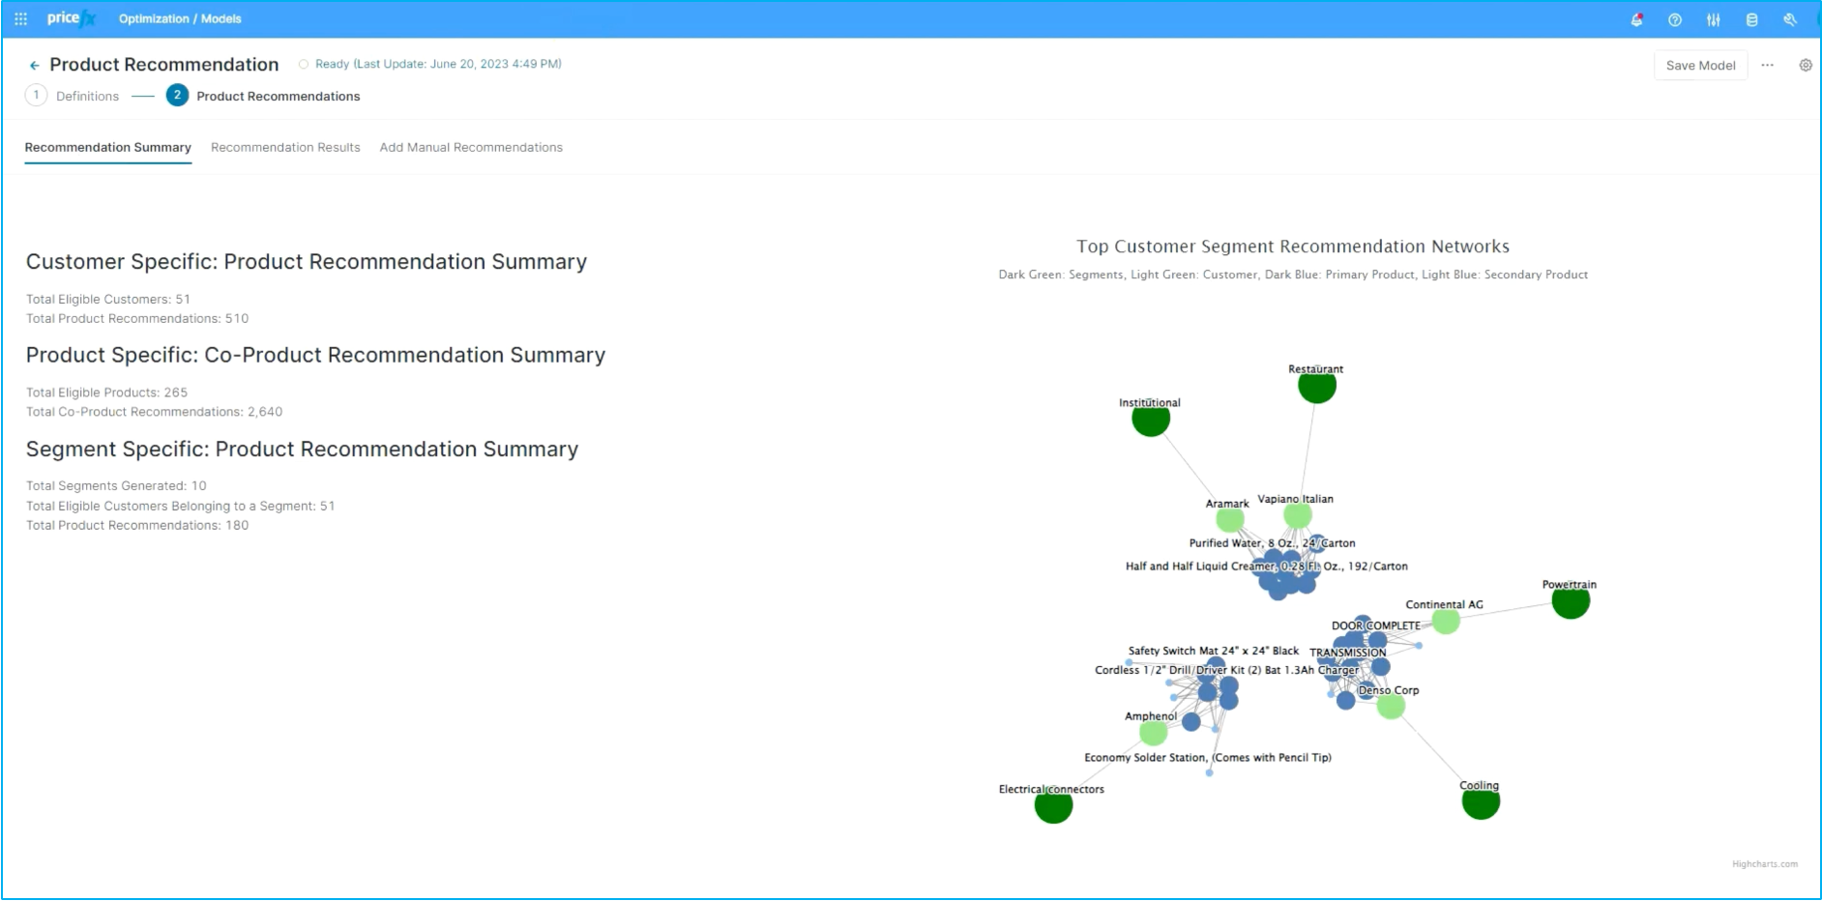1822x901 pixels.
Task: Click the database icon in header
Action: (1751, 19)
